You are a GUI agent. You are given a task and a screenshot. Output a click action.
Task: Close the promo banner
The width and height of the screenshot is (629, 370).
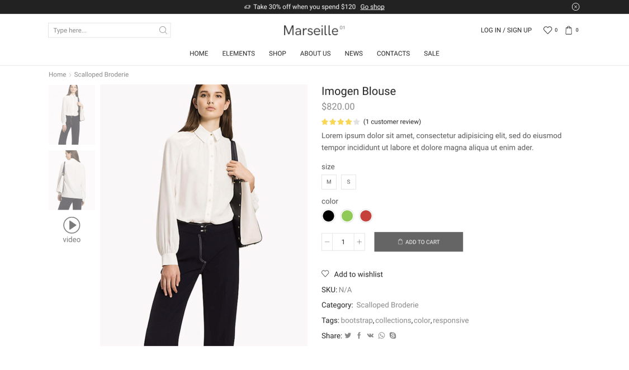pos(575,7)
